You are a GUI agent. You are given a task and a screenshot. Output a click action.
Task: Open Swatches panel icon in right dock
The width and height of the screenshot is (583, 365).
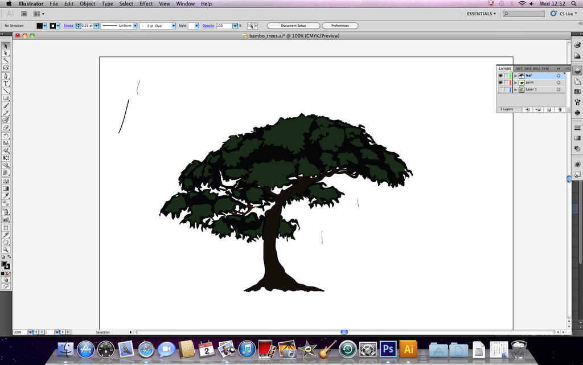click(x=577, y=92)
